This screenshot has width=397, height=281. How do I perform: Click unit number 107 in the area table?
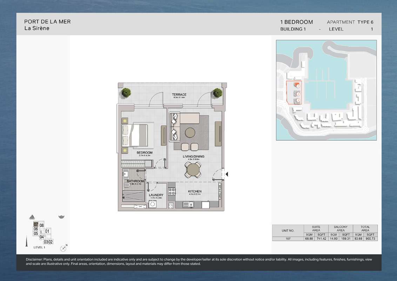click(x=287, y=239)
